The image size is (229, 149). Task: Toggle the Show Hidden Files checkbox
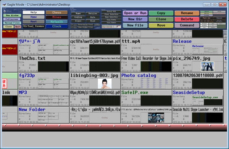click(85, 27)
